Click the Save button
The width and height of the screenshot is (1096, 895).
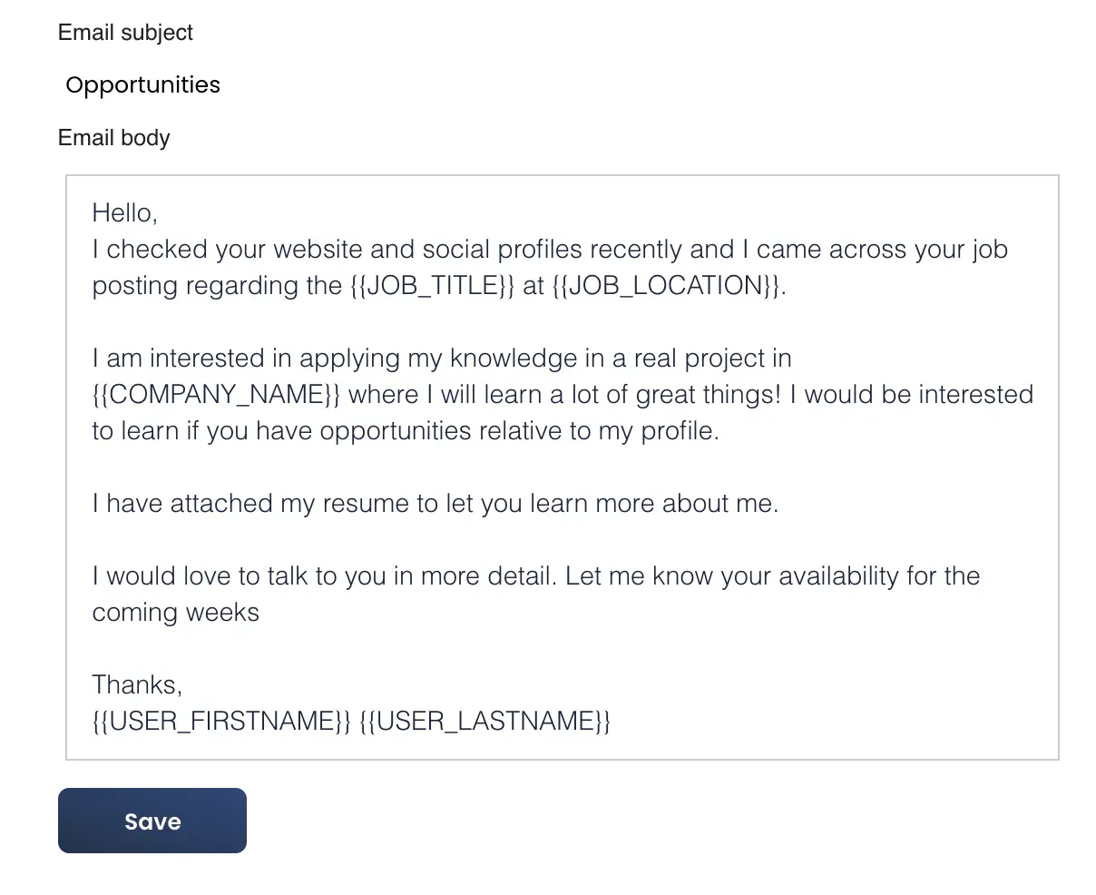[152, 821]
